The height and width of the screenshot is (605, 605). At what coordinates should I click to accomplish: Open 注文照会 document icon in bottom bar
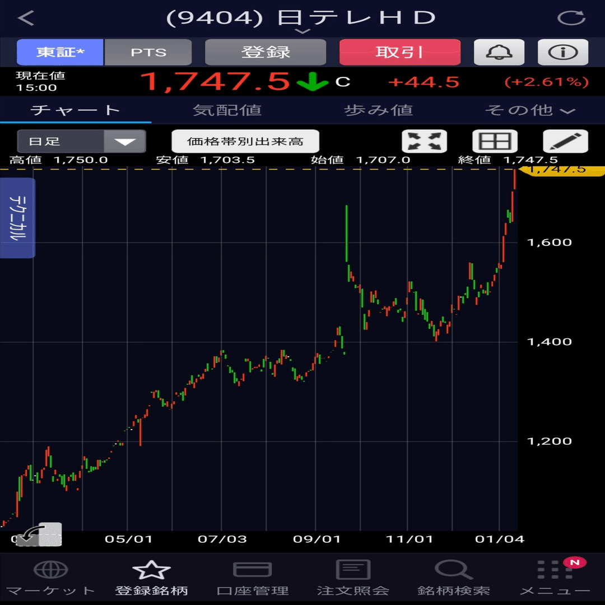(353, 570)
